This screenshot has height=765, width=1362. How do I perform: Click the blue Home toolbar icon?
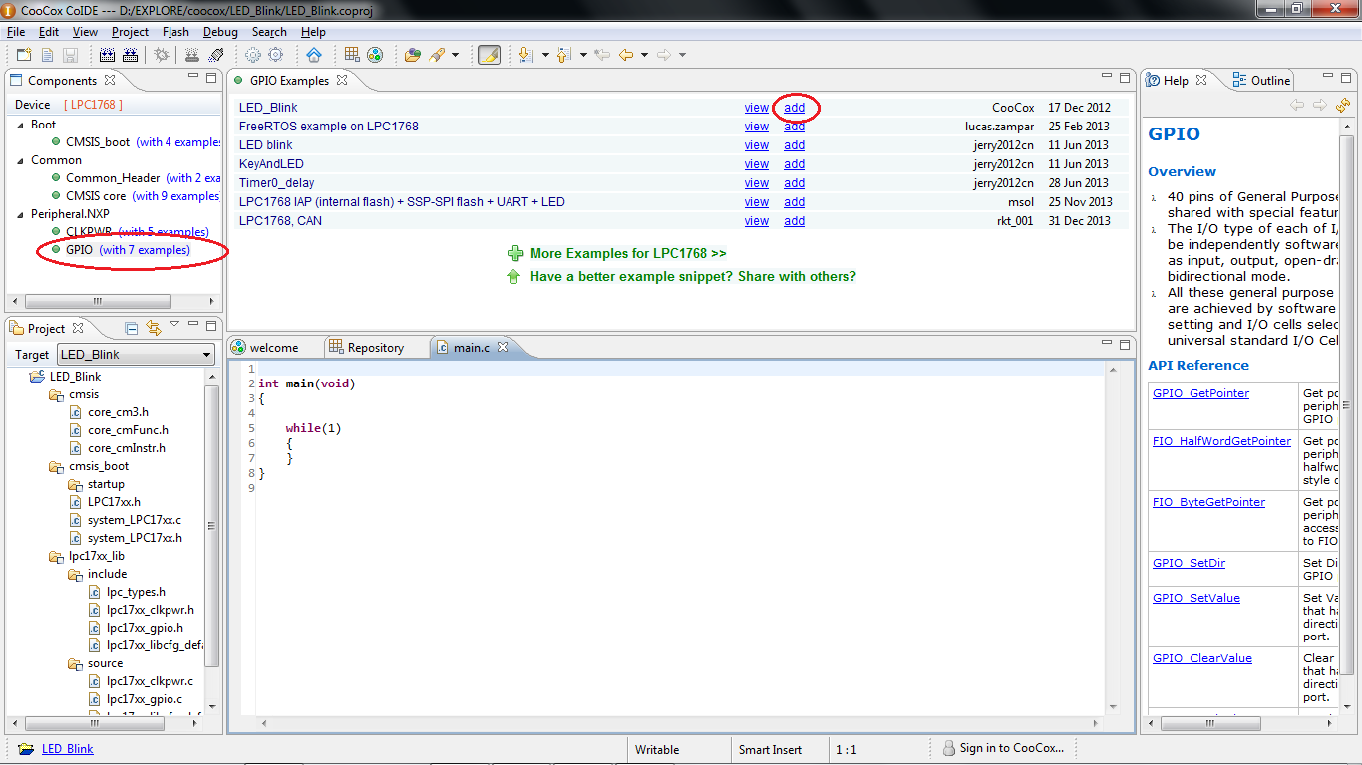tap(314, 55)
